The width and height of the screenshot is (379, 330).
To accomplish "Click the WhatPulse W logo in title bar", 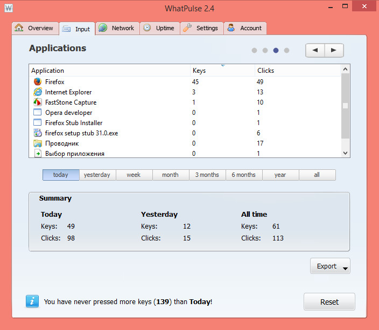I will click(x=9, y=8).
